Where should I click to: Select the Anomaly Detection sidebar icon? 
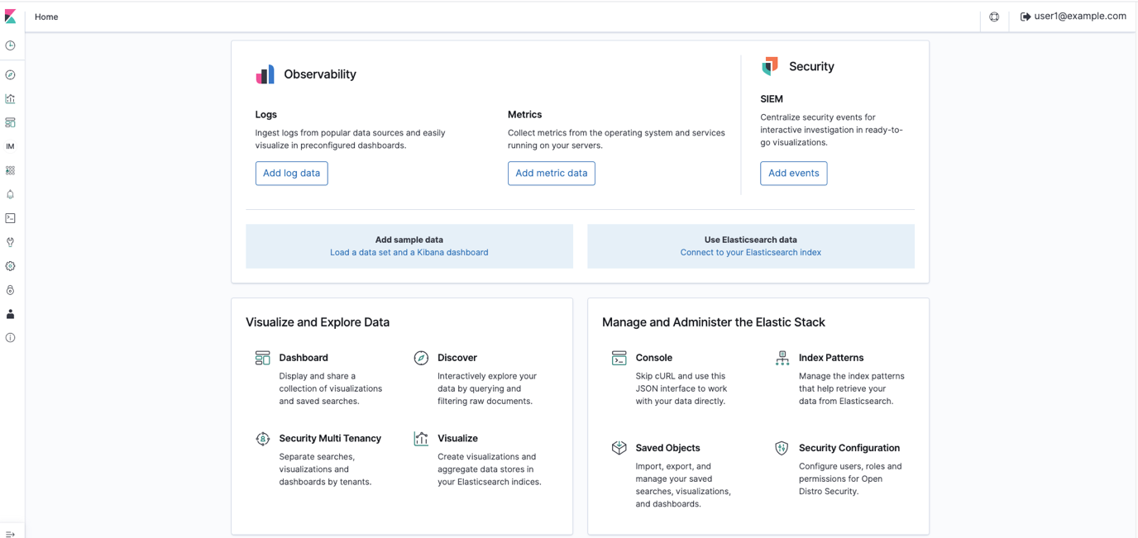pyautogui.click(x=11, y=170)
